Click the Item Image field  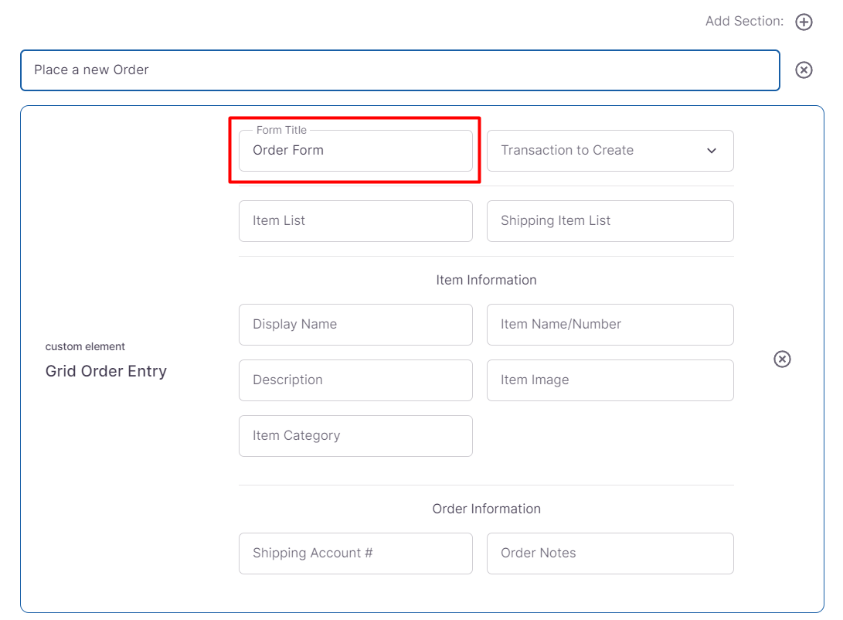point(610,380)
